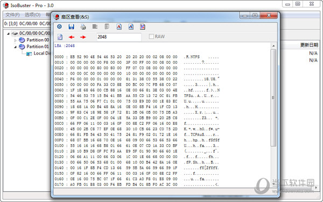Screen dimensions: 323x202
Task: Click the sector viewer window title icon
Action: 57,17
